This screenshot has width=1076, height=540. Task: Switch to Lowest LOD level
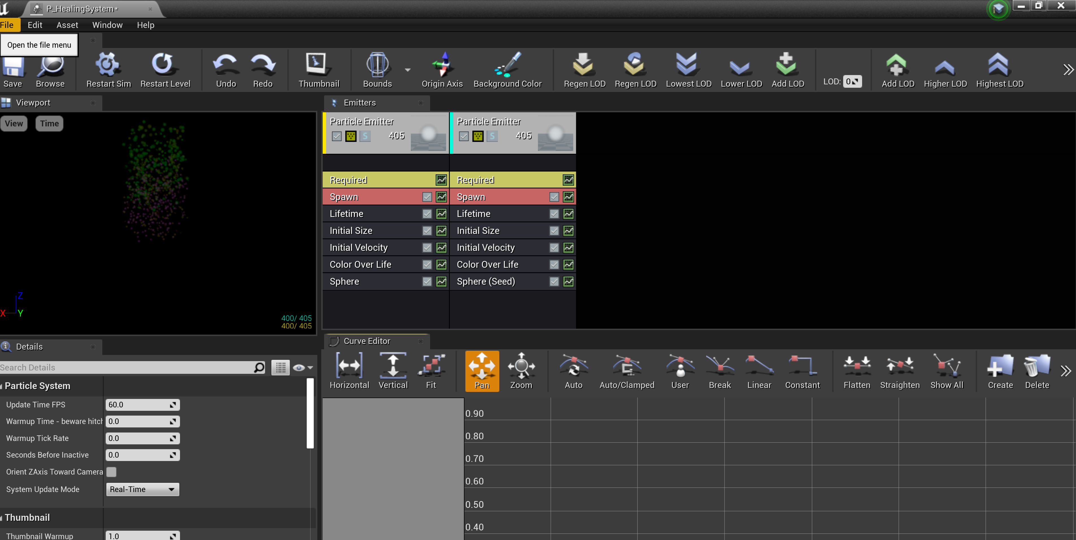688,70
